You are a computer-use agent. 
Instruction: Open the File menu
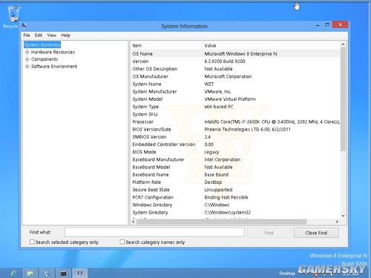coord(27,36)
